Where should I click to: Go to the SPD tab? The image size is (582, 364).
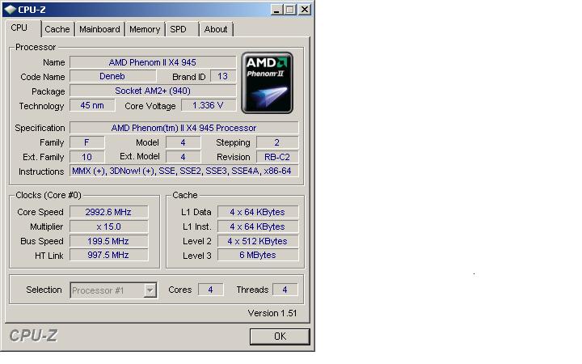tap(180, 29)
